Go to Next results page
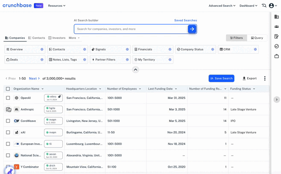Image resolution: width=281 pixels, height=174 pixels. pyautogui.click(x=34, y=78)
